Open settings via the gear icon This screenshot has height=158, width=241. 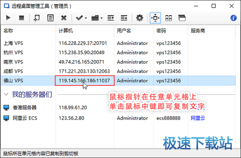[139, 18]
